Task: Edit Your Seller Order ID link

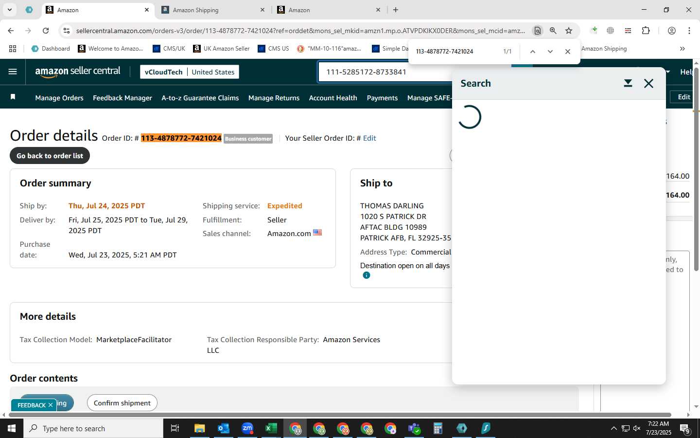Action: point(369,138)
